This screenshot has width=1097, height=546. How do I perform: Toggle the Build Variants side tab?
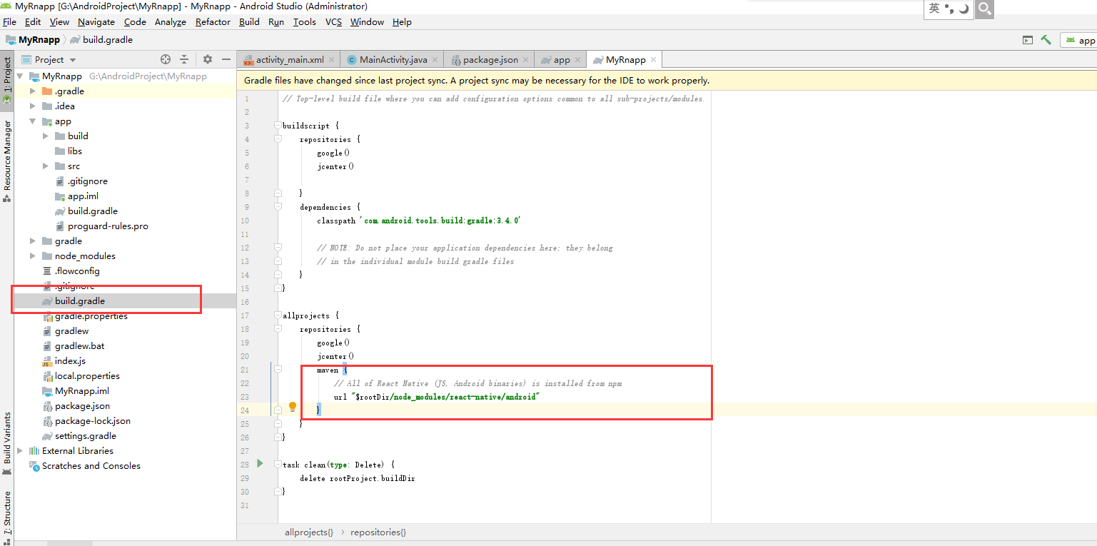click(x=7, y=443)
